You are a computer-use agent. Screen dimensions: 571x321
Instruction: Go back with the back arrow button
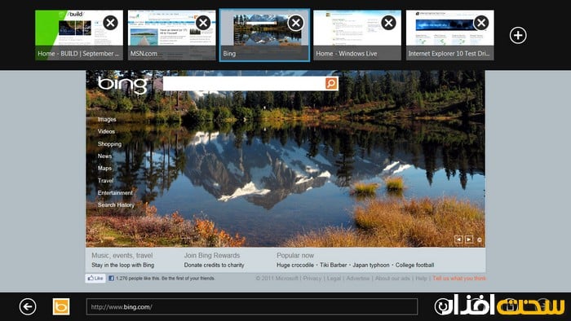click(x=28, y=307)
